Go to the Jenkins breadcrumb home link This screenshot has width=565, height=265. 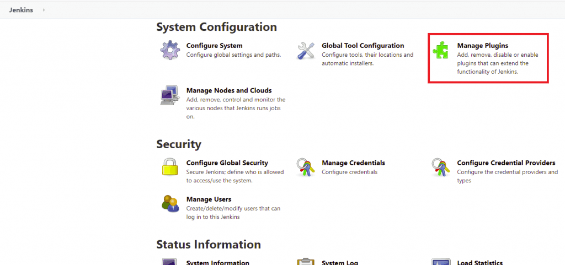click(22, 10)
